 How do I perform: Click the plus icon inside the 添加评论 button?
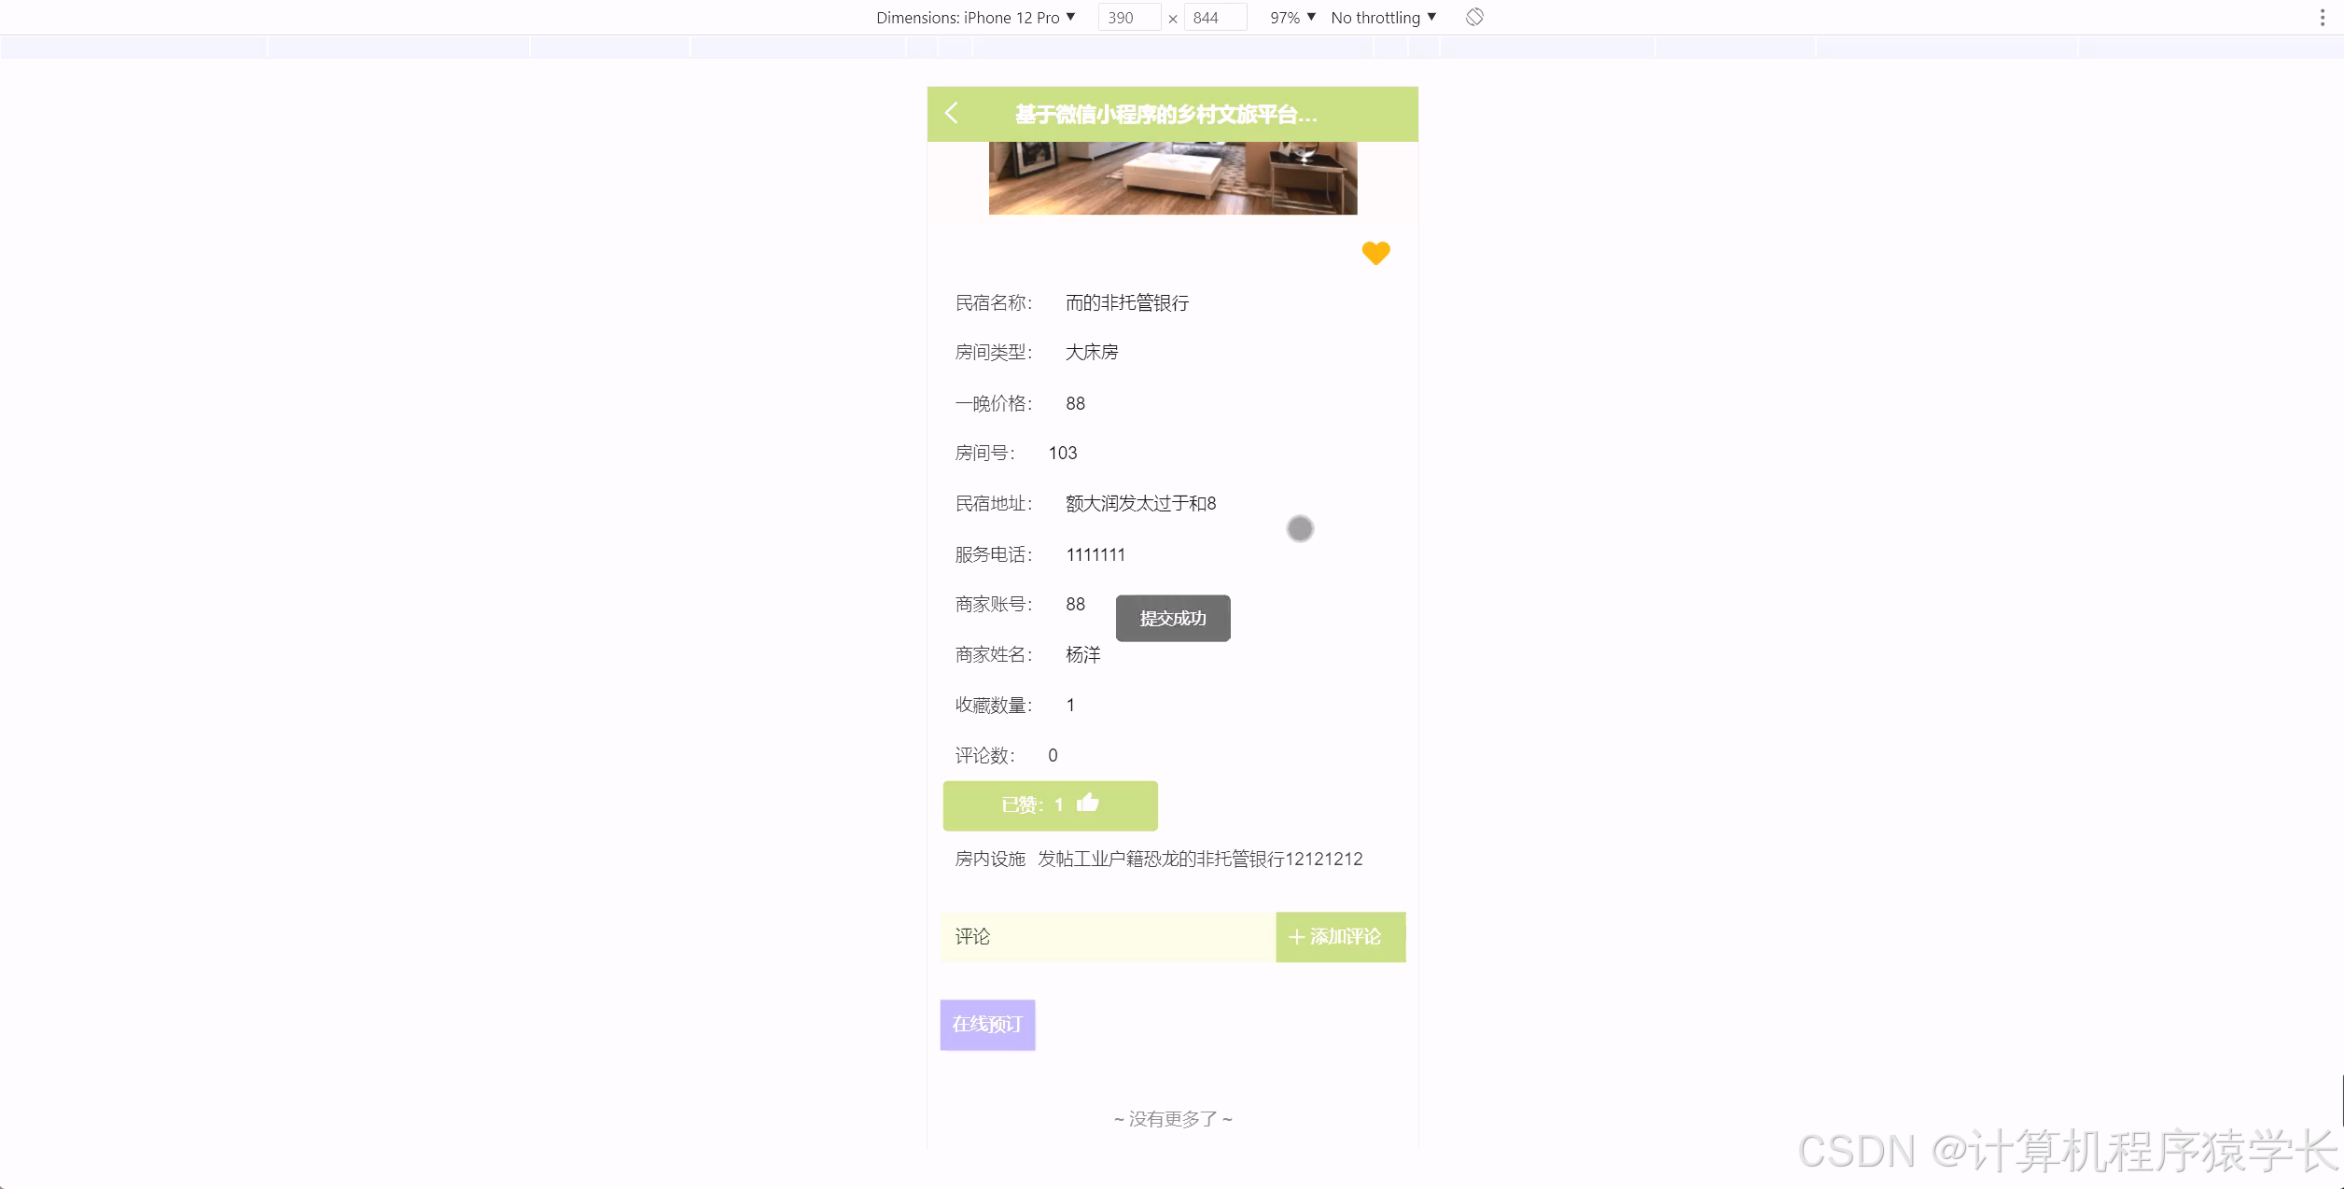pyautogui.click(x=1296, y=937)
